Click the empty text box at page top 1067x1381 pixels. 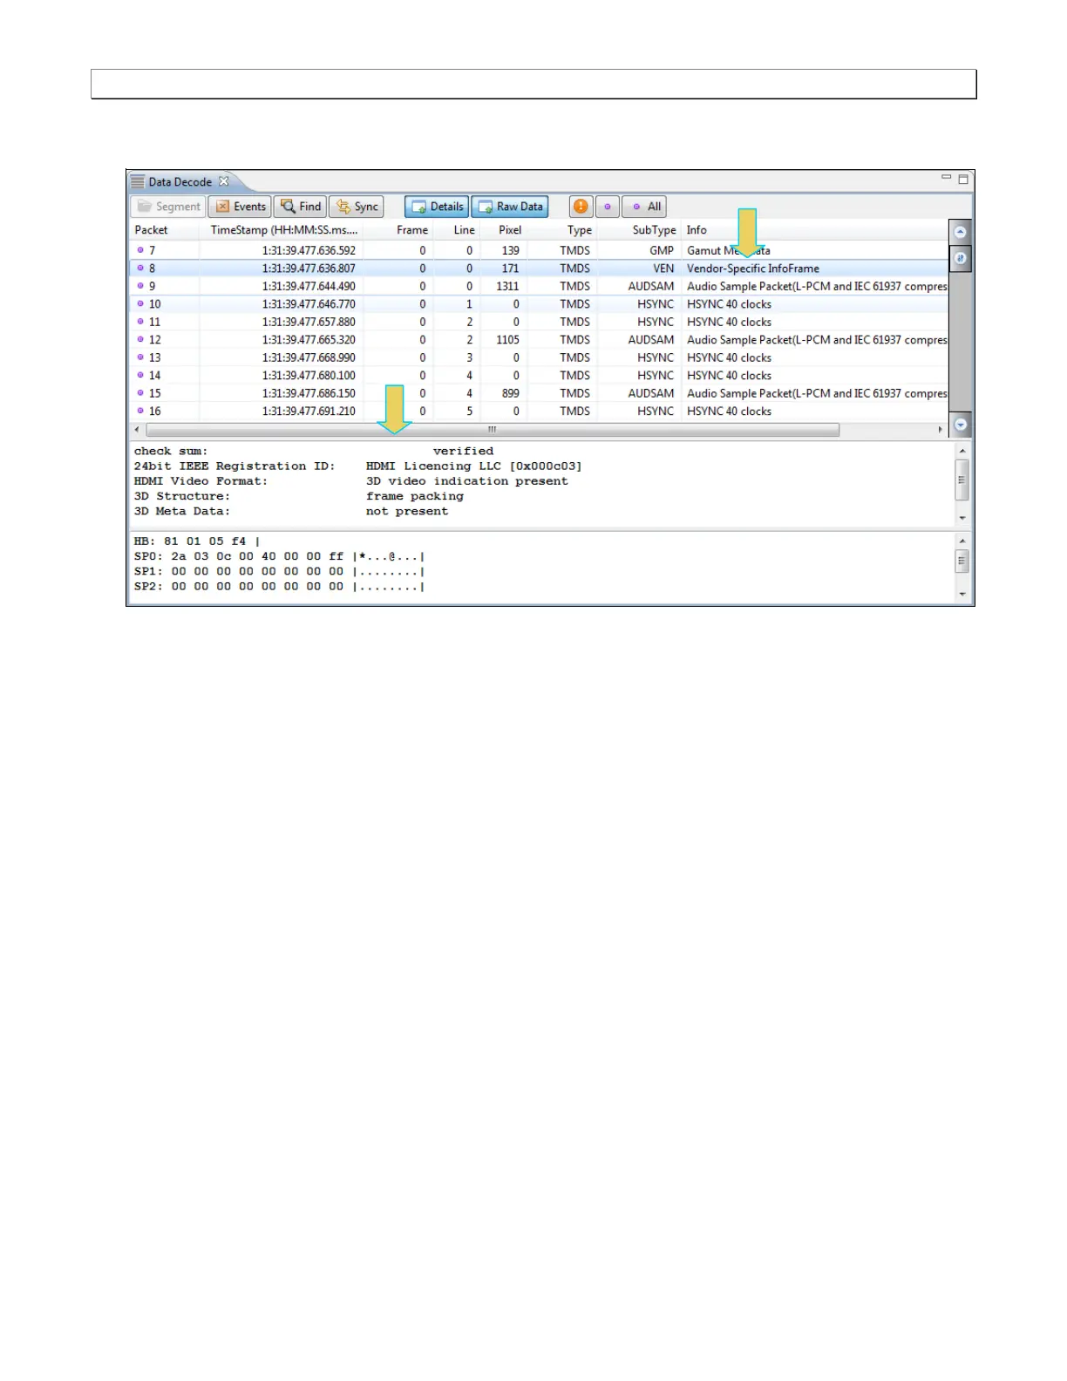point(533,84)
